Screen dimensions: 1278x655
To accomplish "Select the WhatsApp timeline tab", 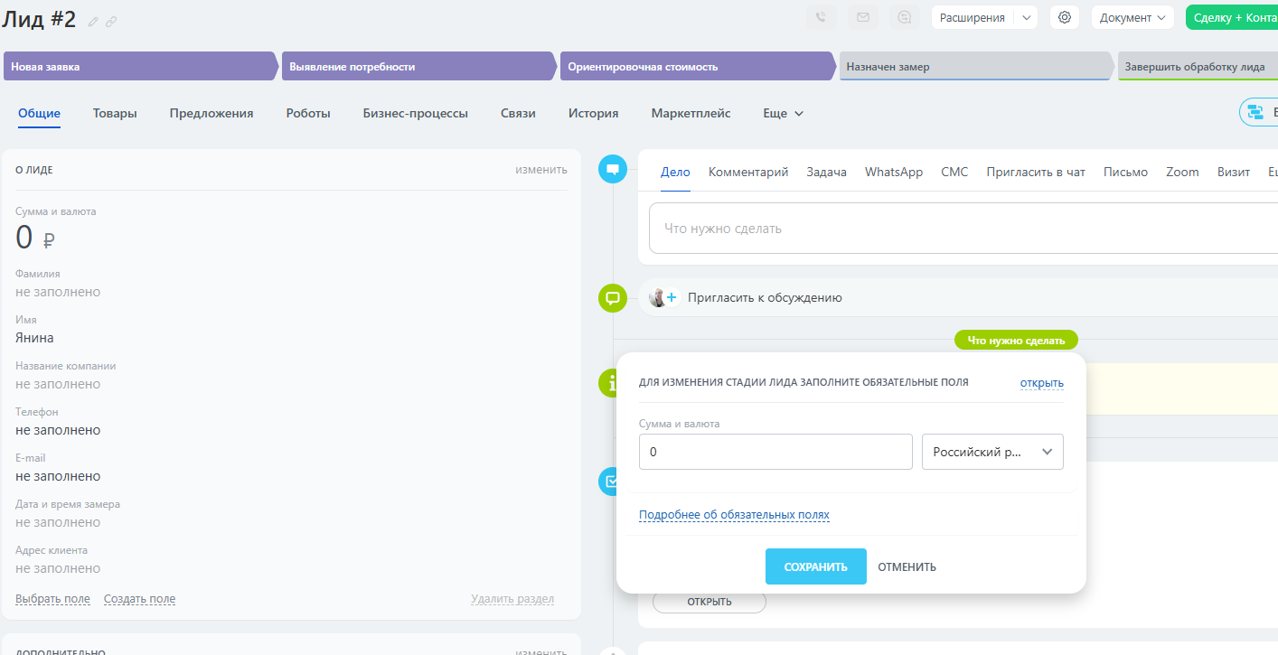I will (x=894, y=173).
